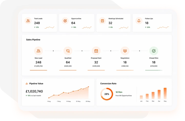Click the Negotiation stage label

click(125, 58)
